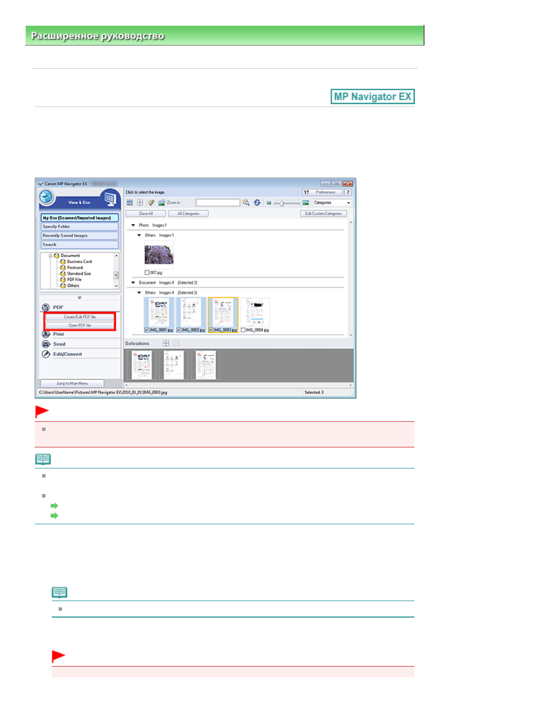Image resolution: width=543 pixels, height=703 pixels.
Task: Click the small thumbnail size icon
Action: click(269, 203)
